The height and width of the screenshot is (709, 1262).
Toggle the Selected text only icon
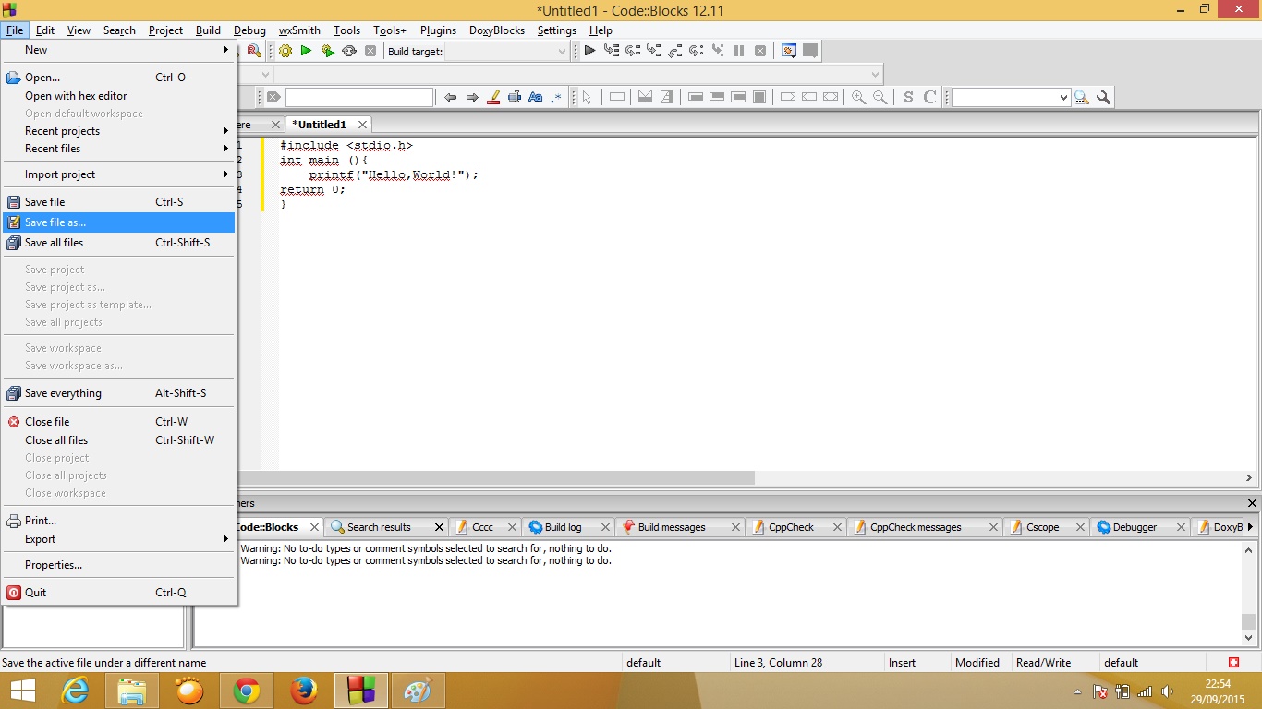click(515, 97)
